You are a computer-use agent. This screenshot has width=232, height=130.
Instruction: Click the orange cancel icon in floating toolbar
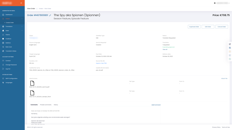[230, 52]
